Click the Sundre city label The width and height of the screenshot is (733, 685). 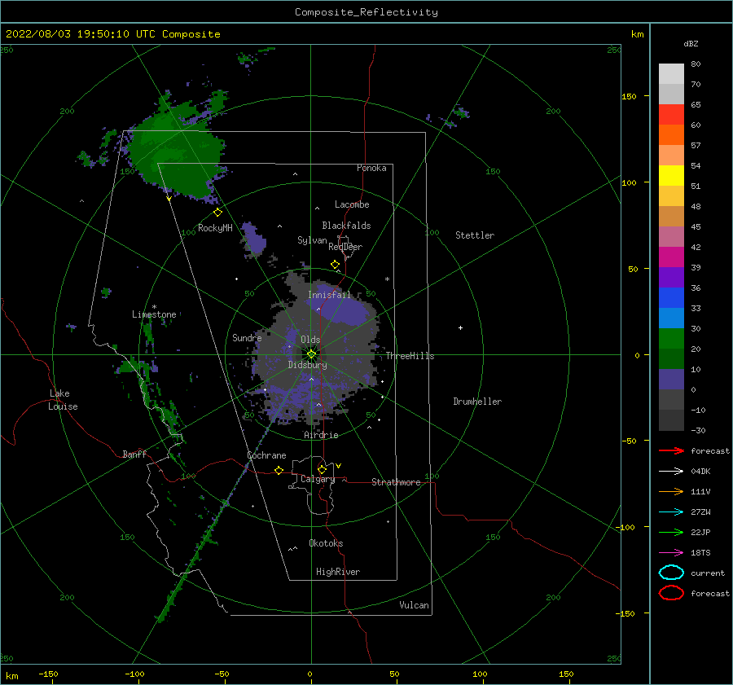pos(247,337)
